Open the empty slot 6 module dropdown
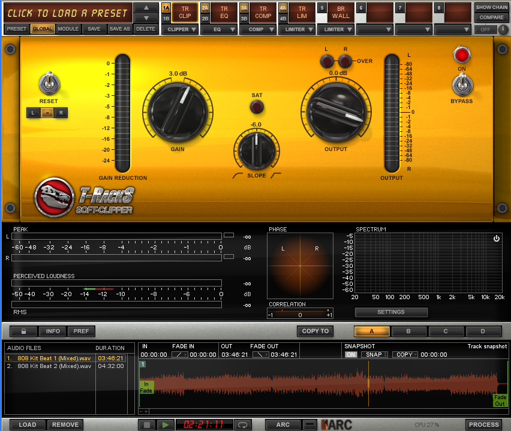This screenshot has width=511, height=431. pyautogui.click(x=375, y=29)
